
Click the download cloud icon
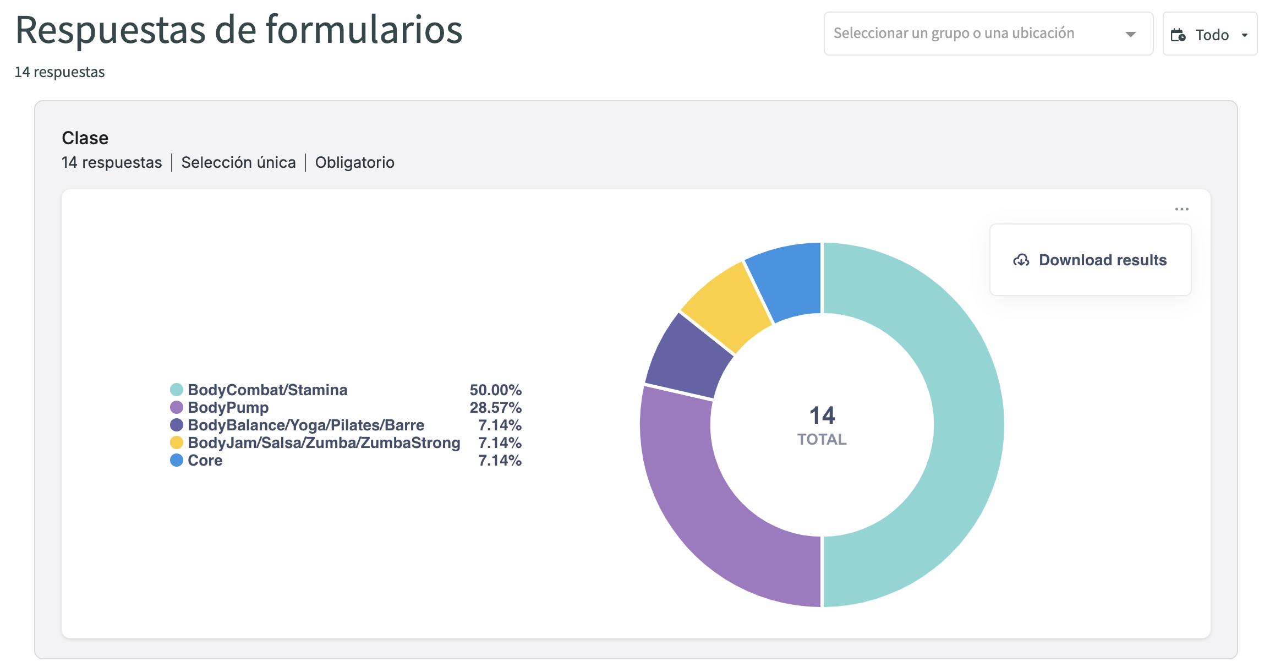(1021, 260)
